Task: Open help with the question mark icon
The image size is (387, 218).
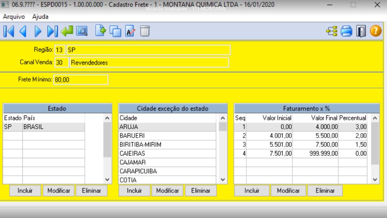Action: pos(376,31)
